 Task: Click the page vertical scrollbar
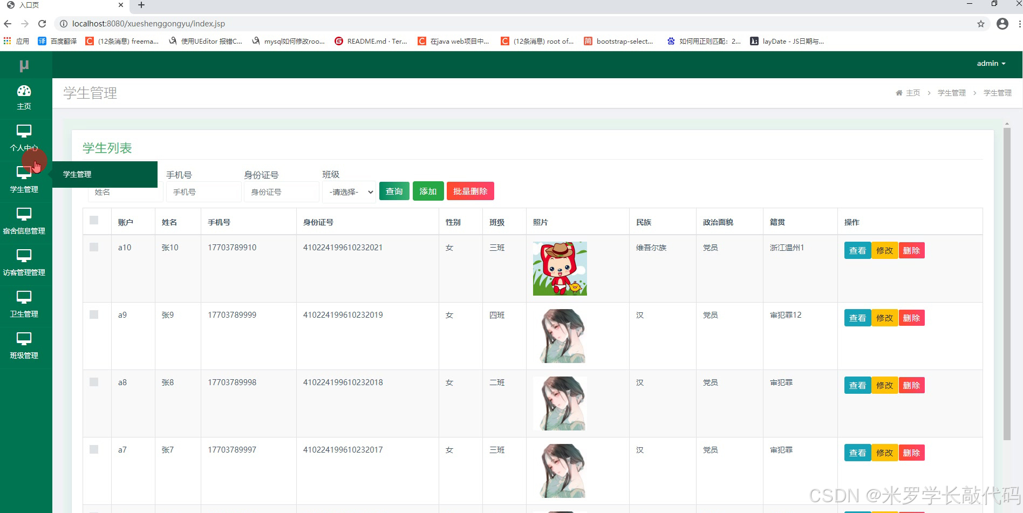(x=1006, y=284)
